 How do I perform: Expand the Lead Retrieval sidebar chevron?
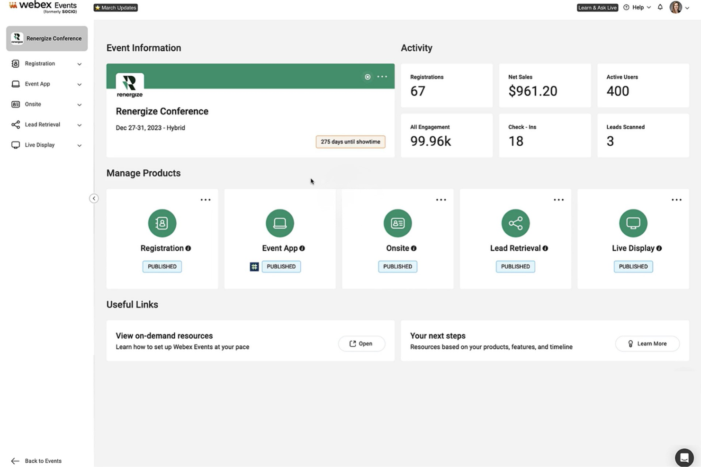tap(79, 125)
